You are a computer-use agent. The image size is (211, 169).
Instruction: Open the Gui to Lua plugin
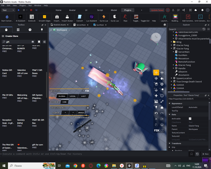point(104,18)
